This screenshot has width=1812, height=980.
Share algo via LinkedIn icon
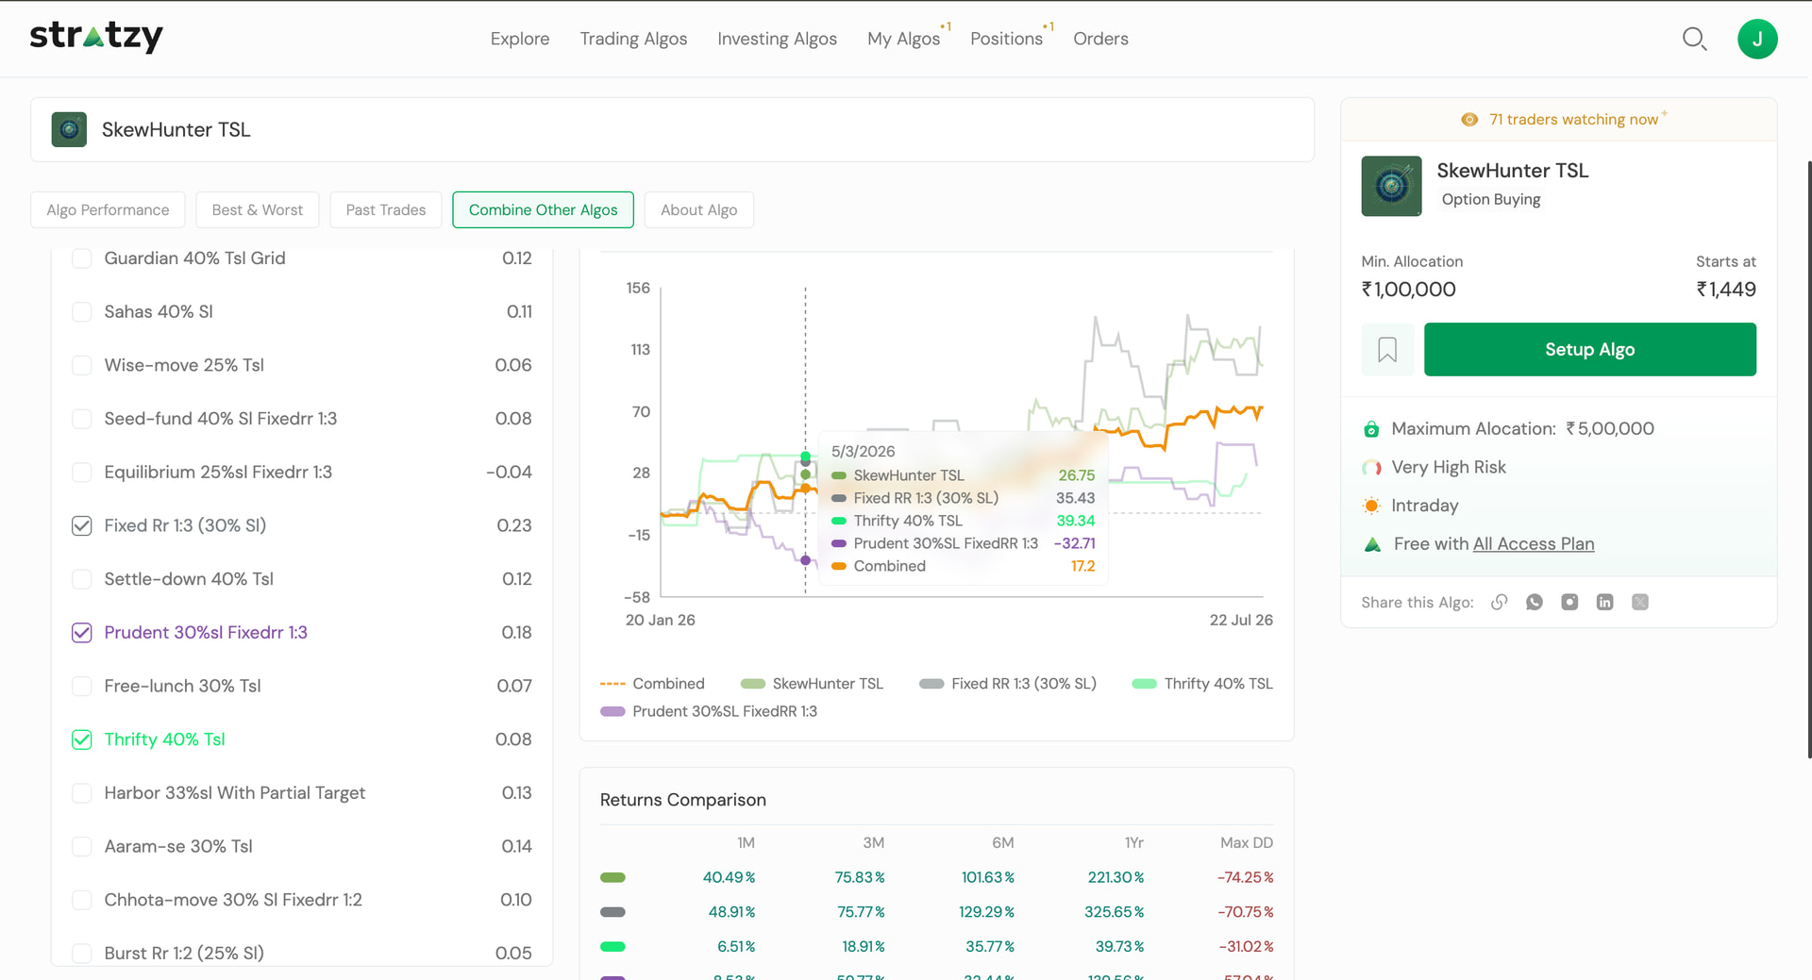click(x=1604, y=602)
